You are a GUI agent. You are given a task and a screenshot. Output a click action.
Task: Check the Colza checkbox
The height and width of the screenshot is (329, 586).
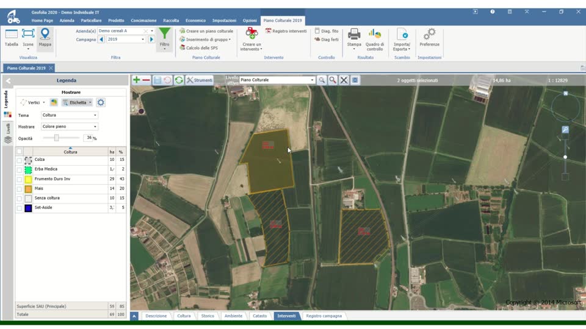pyautogui.click(x=19, y=160)
